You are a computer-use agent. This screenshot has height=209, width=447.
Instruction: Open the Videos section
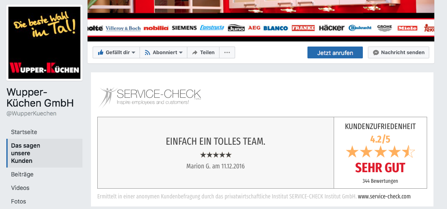click(x=20, y=188)
